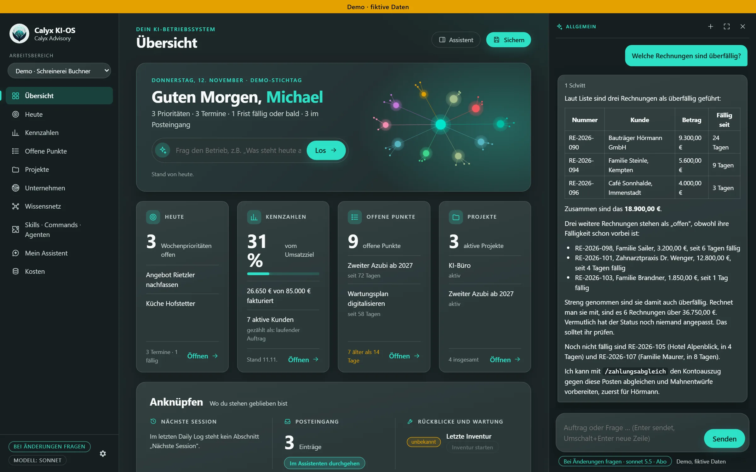Image resolution: width=756 pixels, height=472 pixels.
Task: Start a new chat with plus icon
Action: pos(711,26)
